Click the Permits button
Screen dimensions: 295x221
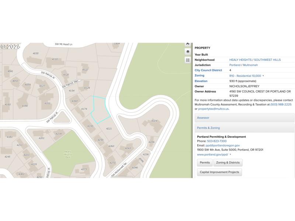pos(205,162)
